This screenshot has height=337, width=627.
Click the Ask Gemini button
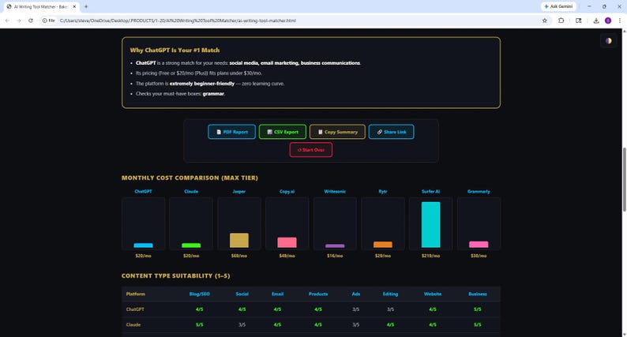[558, 6]
